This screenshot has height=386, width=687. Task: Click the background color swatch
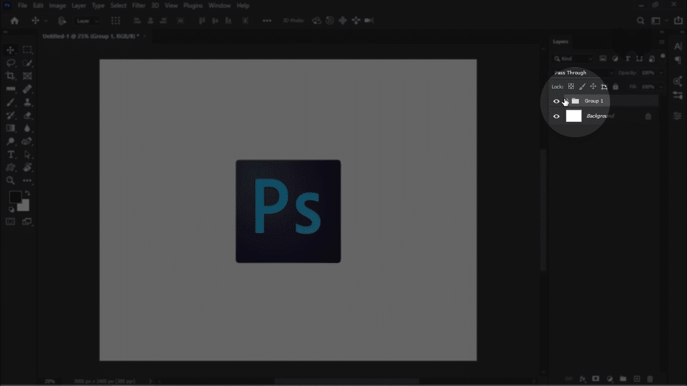(x=25, y=207)
